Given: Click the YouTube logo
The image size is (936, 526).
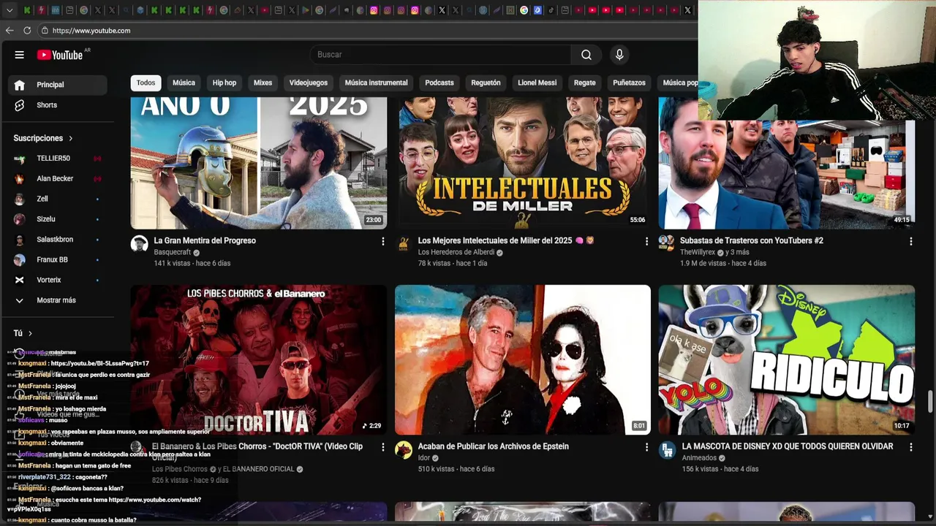Looking at the screenshot, I should pos(61,55).
